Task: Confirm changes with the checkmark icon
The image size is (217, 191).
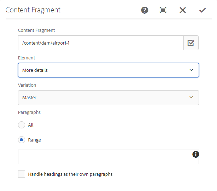Action: point(202,10)
